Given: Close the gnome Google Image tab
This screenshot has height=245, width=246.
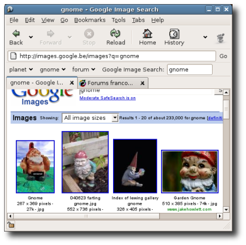Looking at the screenshot, I should pyautogui.click(x=72, y=83).
